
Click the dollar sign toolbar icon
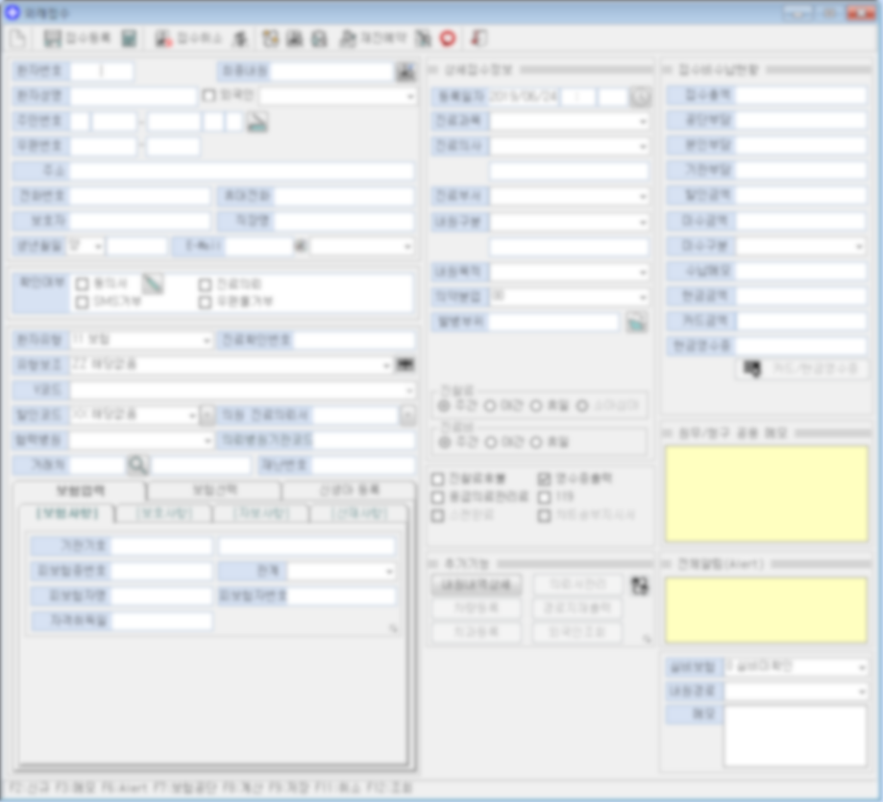(x=240, y=38)
